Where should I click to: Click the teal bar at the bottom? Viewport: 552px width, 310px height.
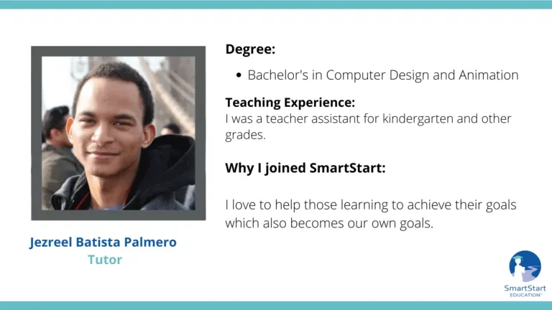[x=276, y=306]
